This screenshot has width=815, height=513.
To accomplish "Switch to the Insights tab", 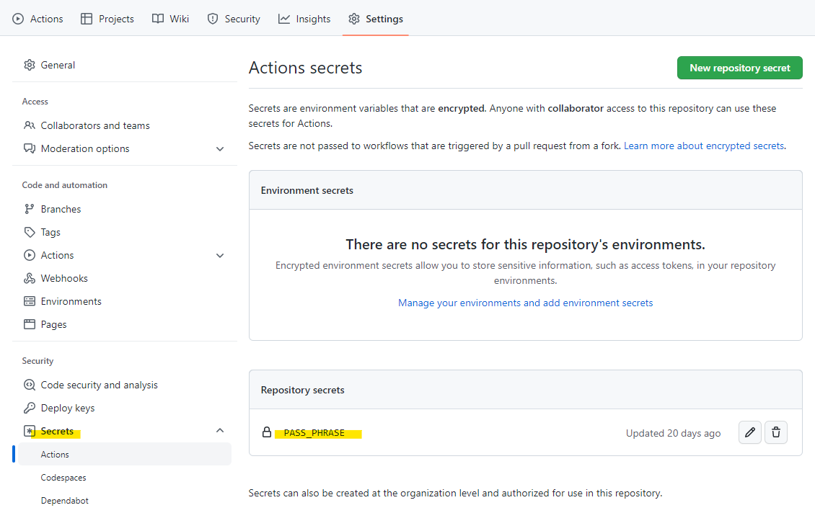I will 304,19.
